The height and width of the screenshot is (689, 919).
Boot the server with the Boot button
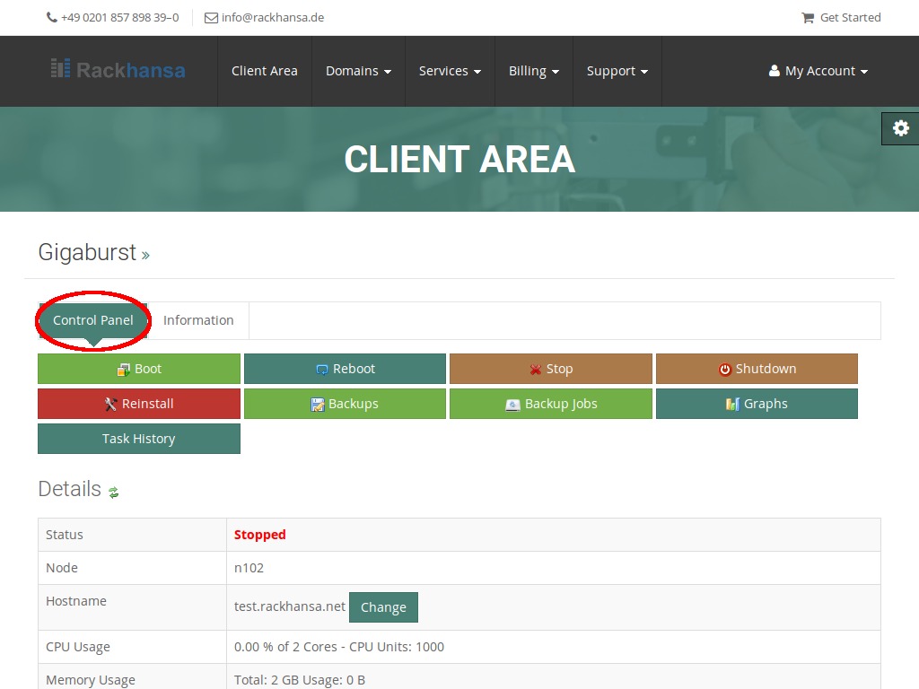[139, 369]
